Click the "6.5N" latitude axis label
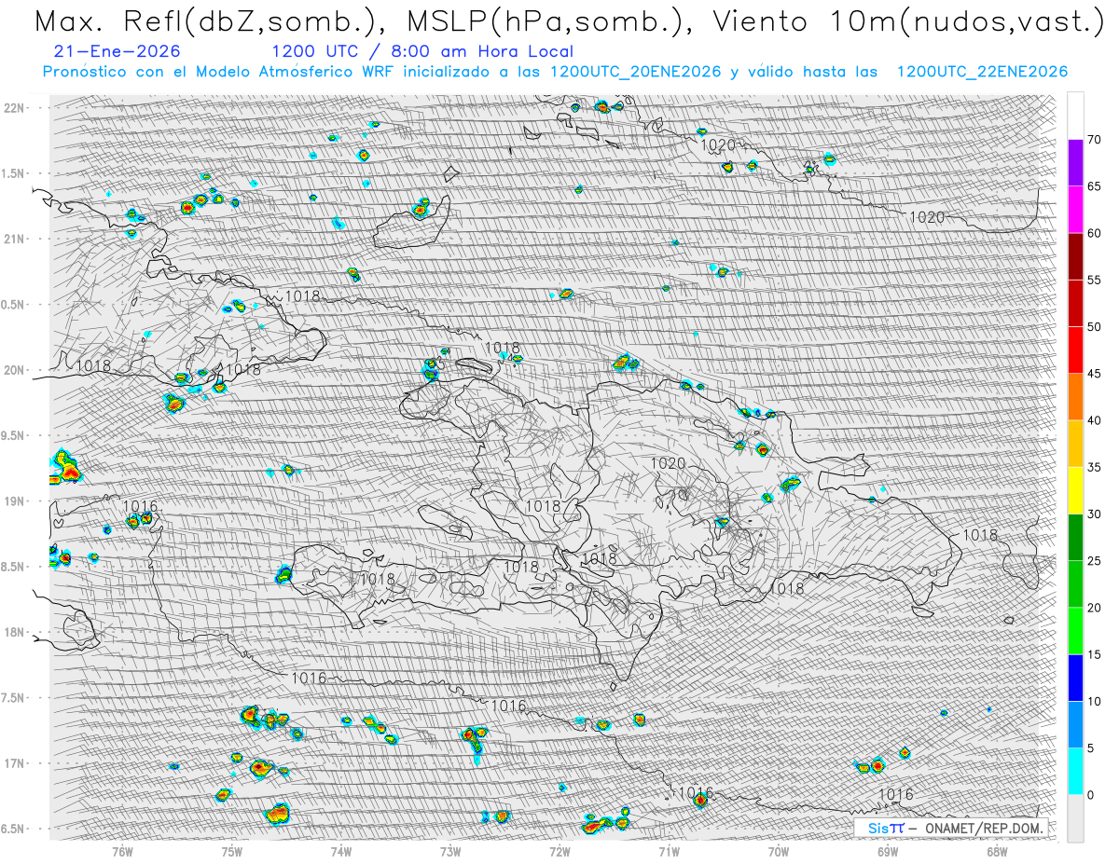This screenshot has width=1119, height=864. coord(13,829)
